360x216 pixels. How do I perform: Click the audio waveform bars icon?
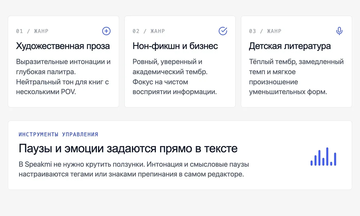click(323, 156)
